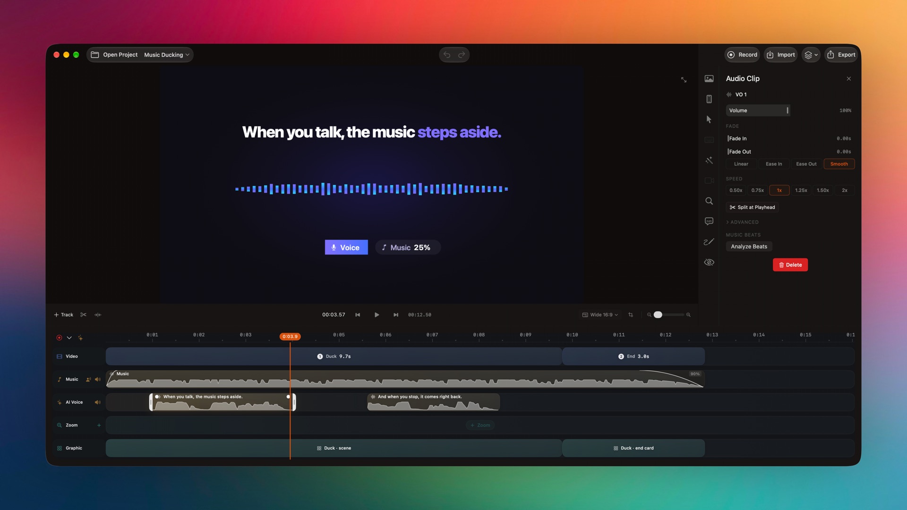Screen dimensions: 907x510
Task: Select the cursor pointer panel icon
Action: click(x=709, y=119)
